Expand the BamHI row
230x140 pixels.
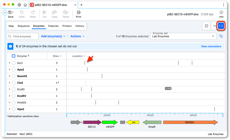pyautogui.click(x=9, y=76)
